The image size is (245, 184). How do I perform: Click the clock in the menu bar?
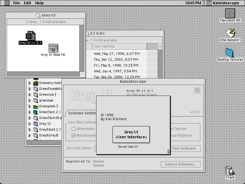[x=193, y=3]
